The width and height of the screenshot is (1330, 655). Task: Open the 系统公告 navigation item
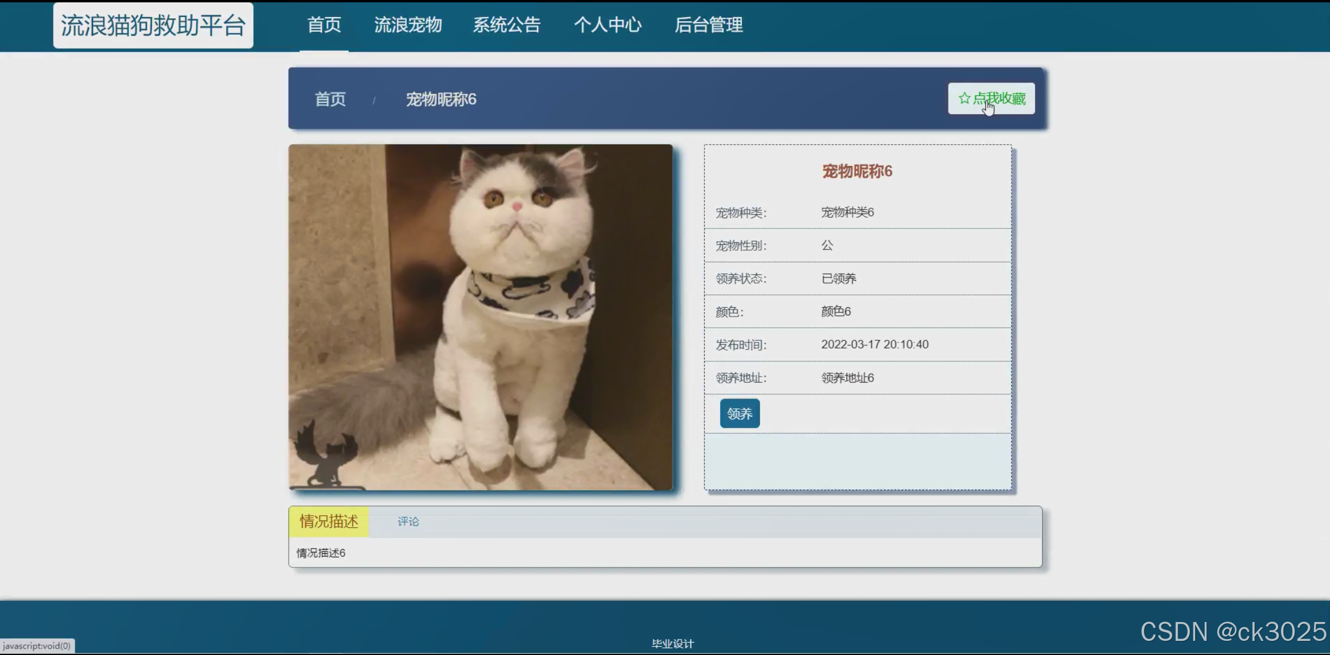click(x=506, y=25)
